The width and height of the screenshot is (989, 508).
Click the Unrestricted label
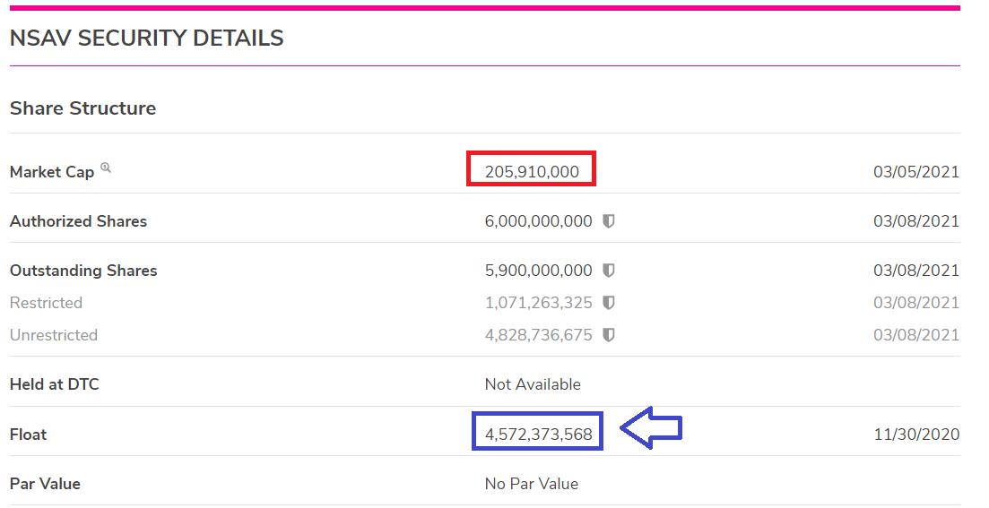[54, 335]
